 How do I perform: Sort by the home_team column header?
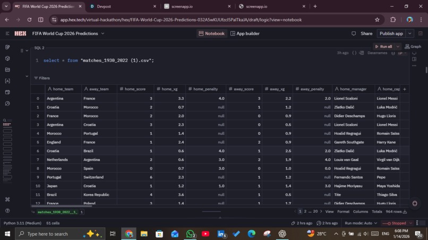[x=63, y=89]
